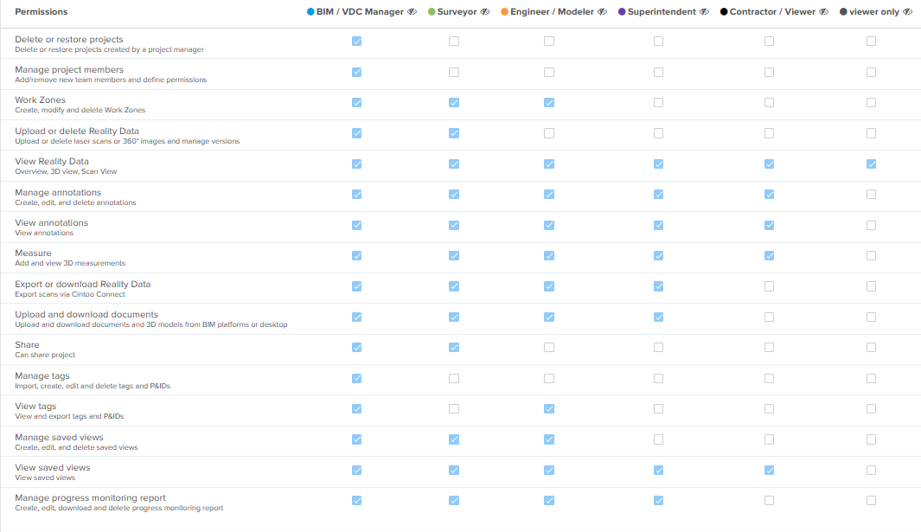Disable Work Zones for Engineer / Modeler
The image size is (921, 532).
click(549, 102)
